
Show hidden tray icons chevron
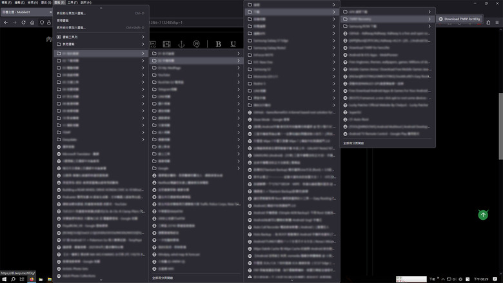tap(443, 279)
